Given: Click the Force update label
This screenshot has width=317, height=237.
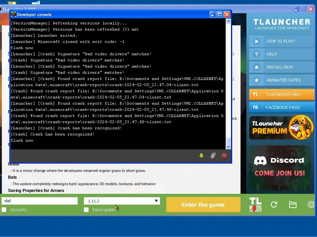Looking at the screenshot, I should [104, 210].
